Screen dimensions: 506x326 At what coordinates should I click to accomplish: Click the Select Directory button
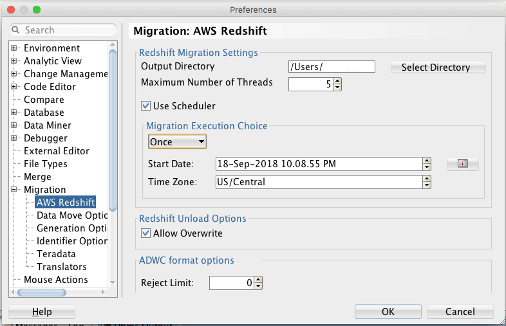[x=438, y=67]
